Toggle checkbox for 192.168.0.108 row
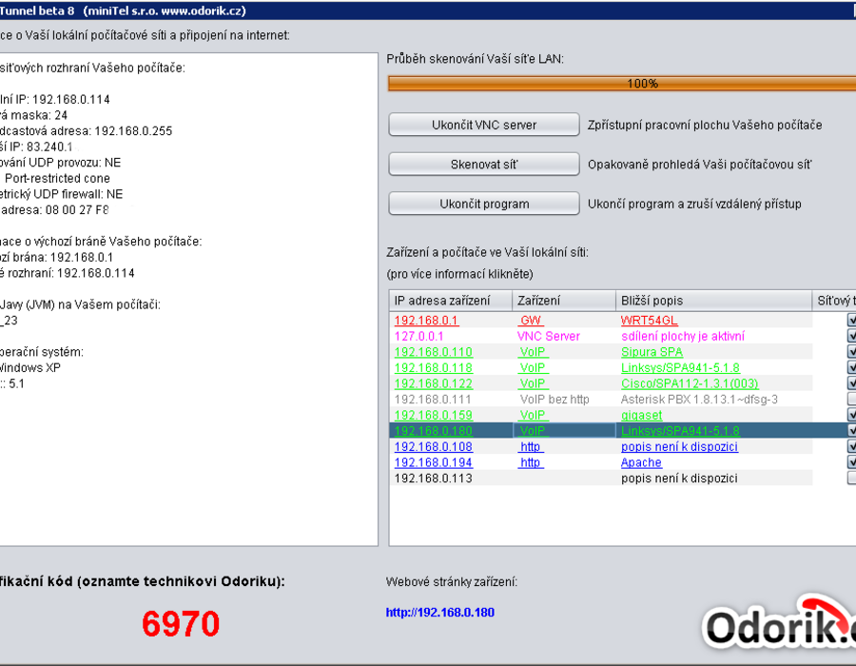 click(x=851, y=446)
